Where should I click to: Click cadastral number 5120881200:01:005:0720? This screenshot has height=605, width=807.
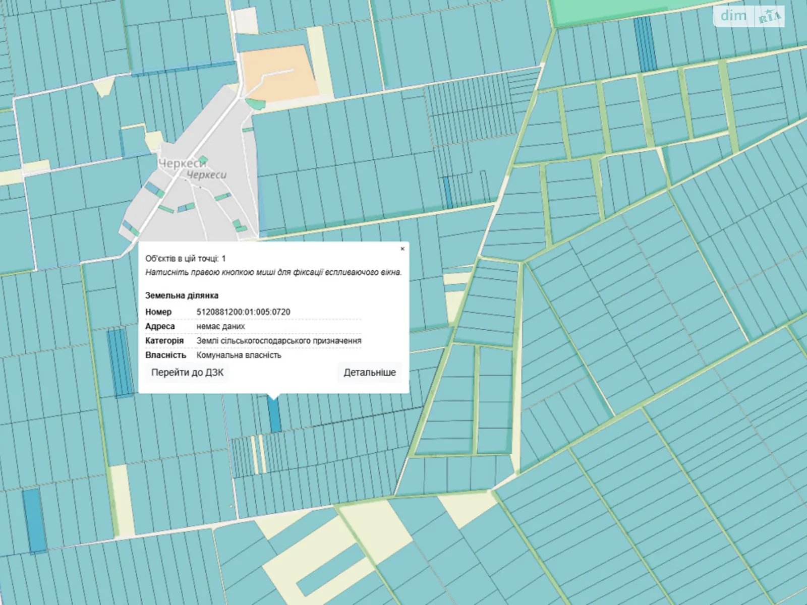(243, 312)
